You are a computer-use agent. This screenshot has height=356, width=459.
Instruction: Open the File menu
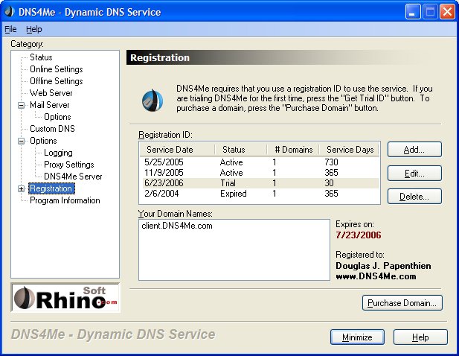pyautogui.click(x=10, y=29)
